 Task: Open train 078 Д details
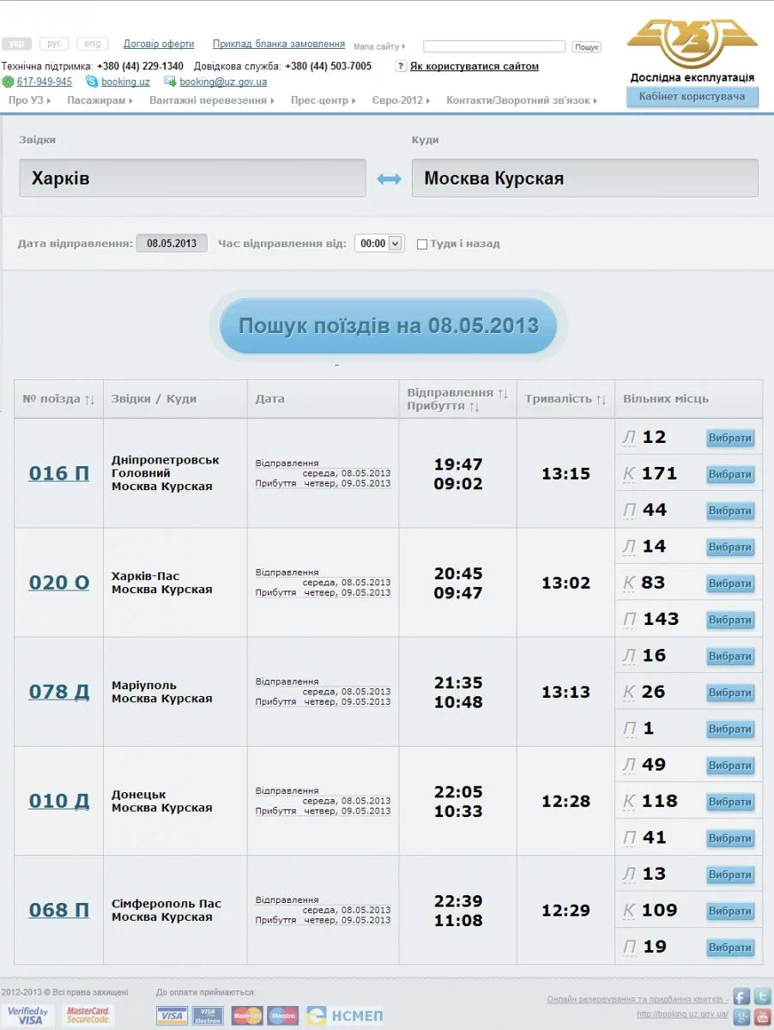pos(59,692)
